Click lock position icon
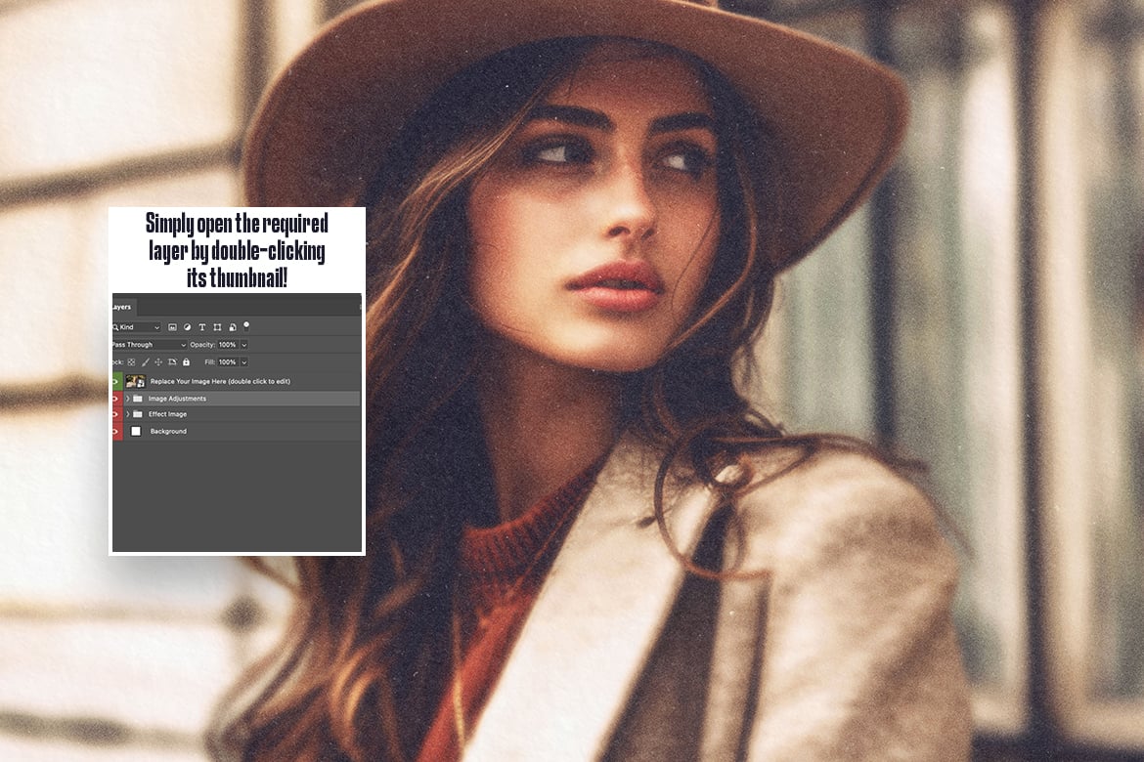Viewport: 1144px width, 762px height. point(158,362)
